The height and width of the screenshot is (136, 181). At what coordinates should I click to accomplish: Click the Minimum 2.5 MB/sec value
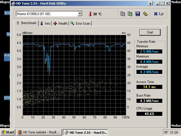pos(149,52)
